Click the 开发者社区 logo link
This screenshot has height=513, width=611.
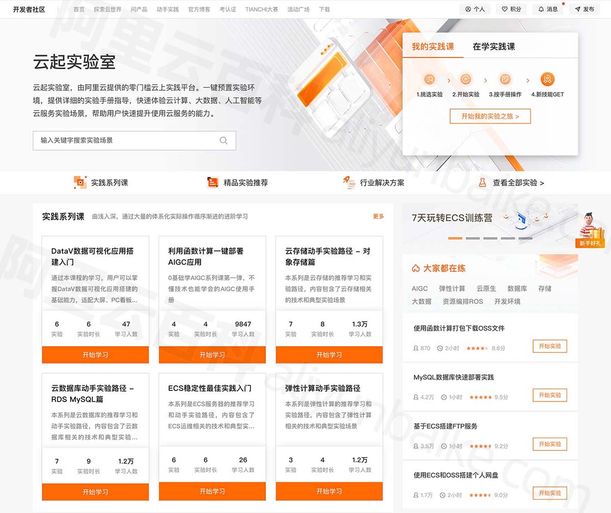tap(29, 9)
